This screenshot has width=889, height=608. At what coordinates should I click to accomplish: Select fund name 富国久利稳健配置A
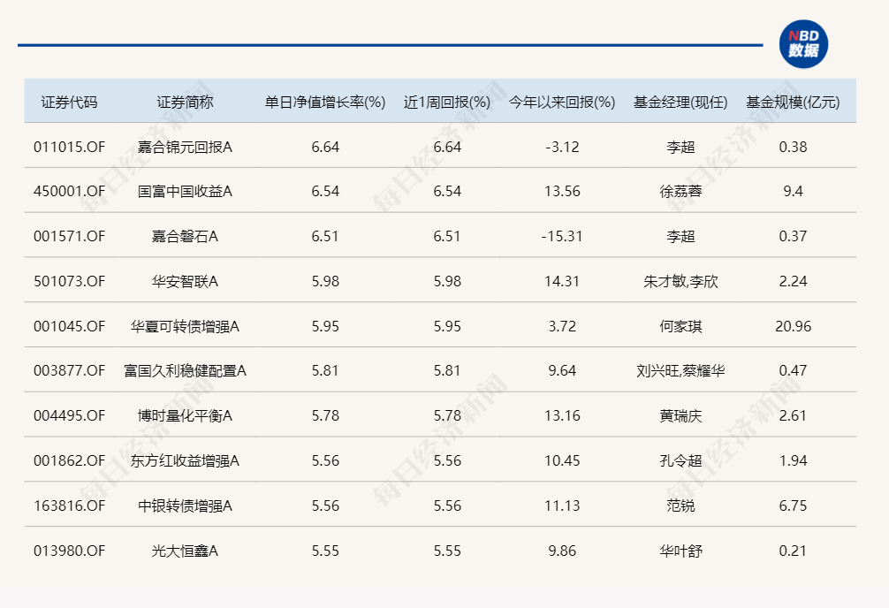click(x=185, y=370)
